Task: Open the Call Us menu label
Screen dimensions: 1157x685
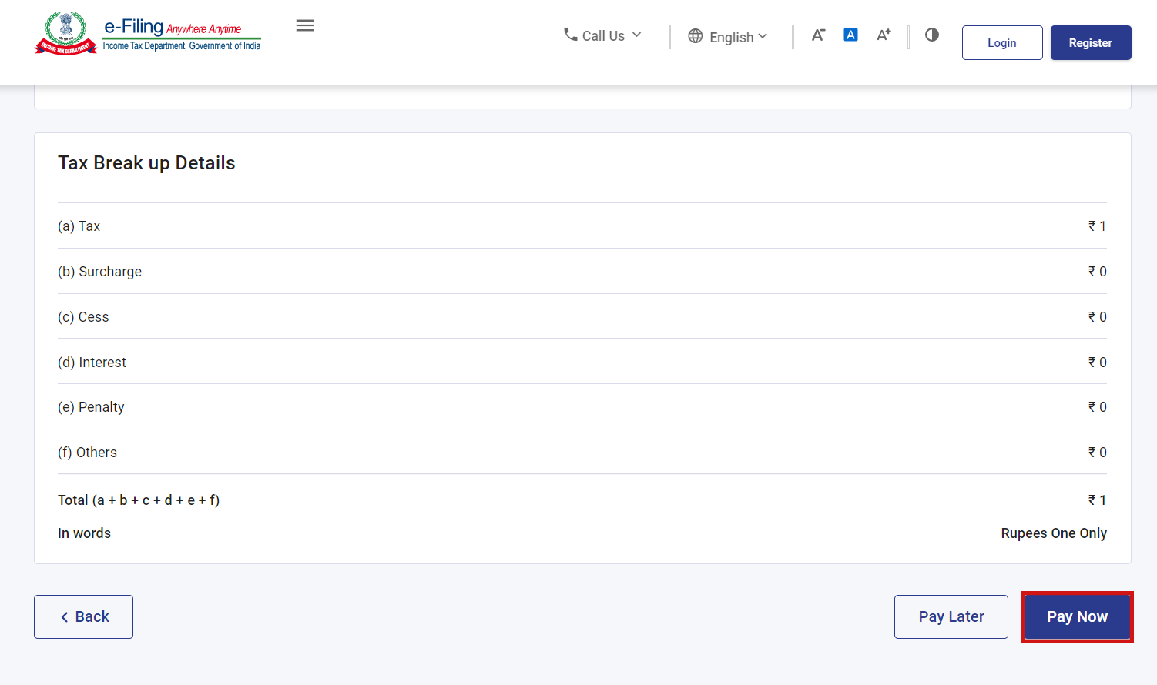Action: [603, 36]
